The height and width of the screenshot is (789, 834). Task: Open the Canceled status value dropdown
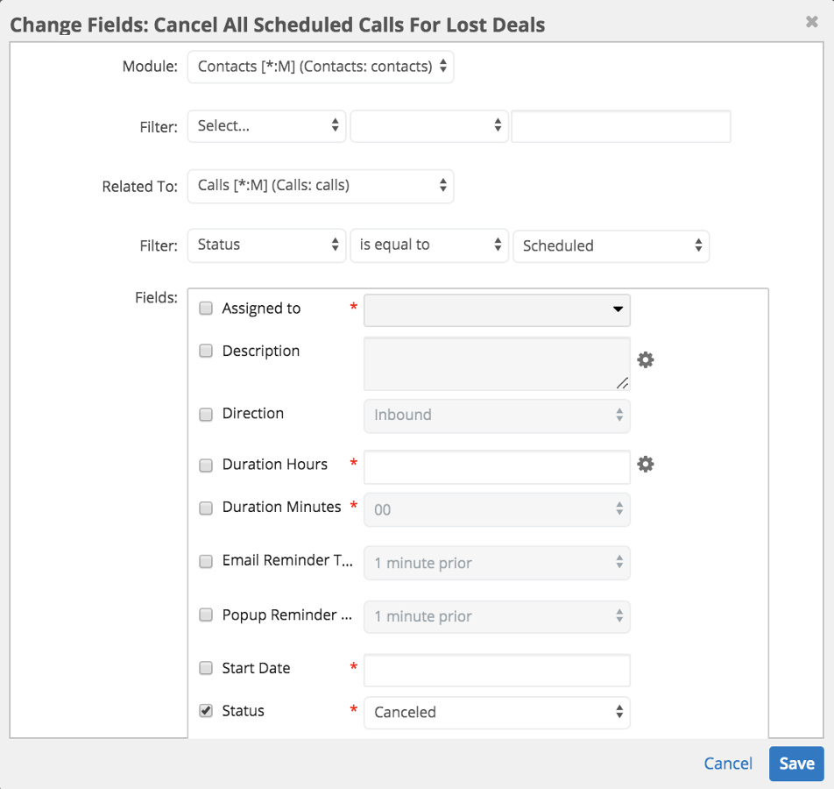(x=497, y=713)
